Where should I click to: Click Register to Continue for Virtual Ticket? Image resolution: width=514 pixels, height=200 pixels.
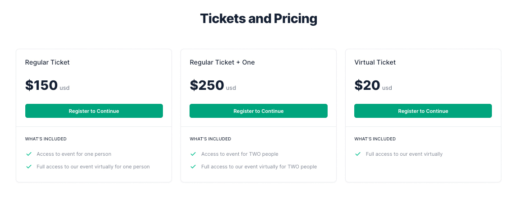423,111
